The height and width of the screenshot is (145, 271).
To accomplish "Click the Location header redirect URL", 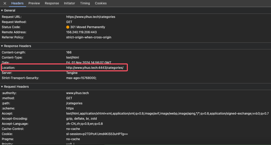I will (95, 68).
